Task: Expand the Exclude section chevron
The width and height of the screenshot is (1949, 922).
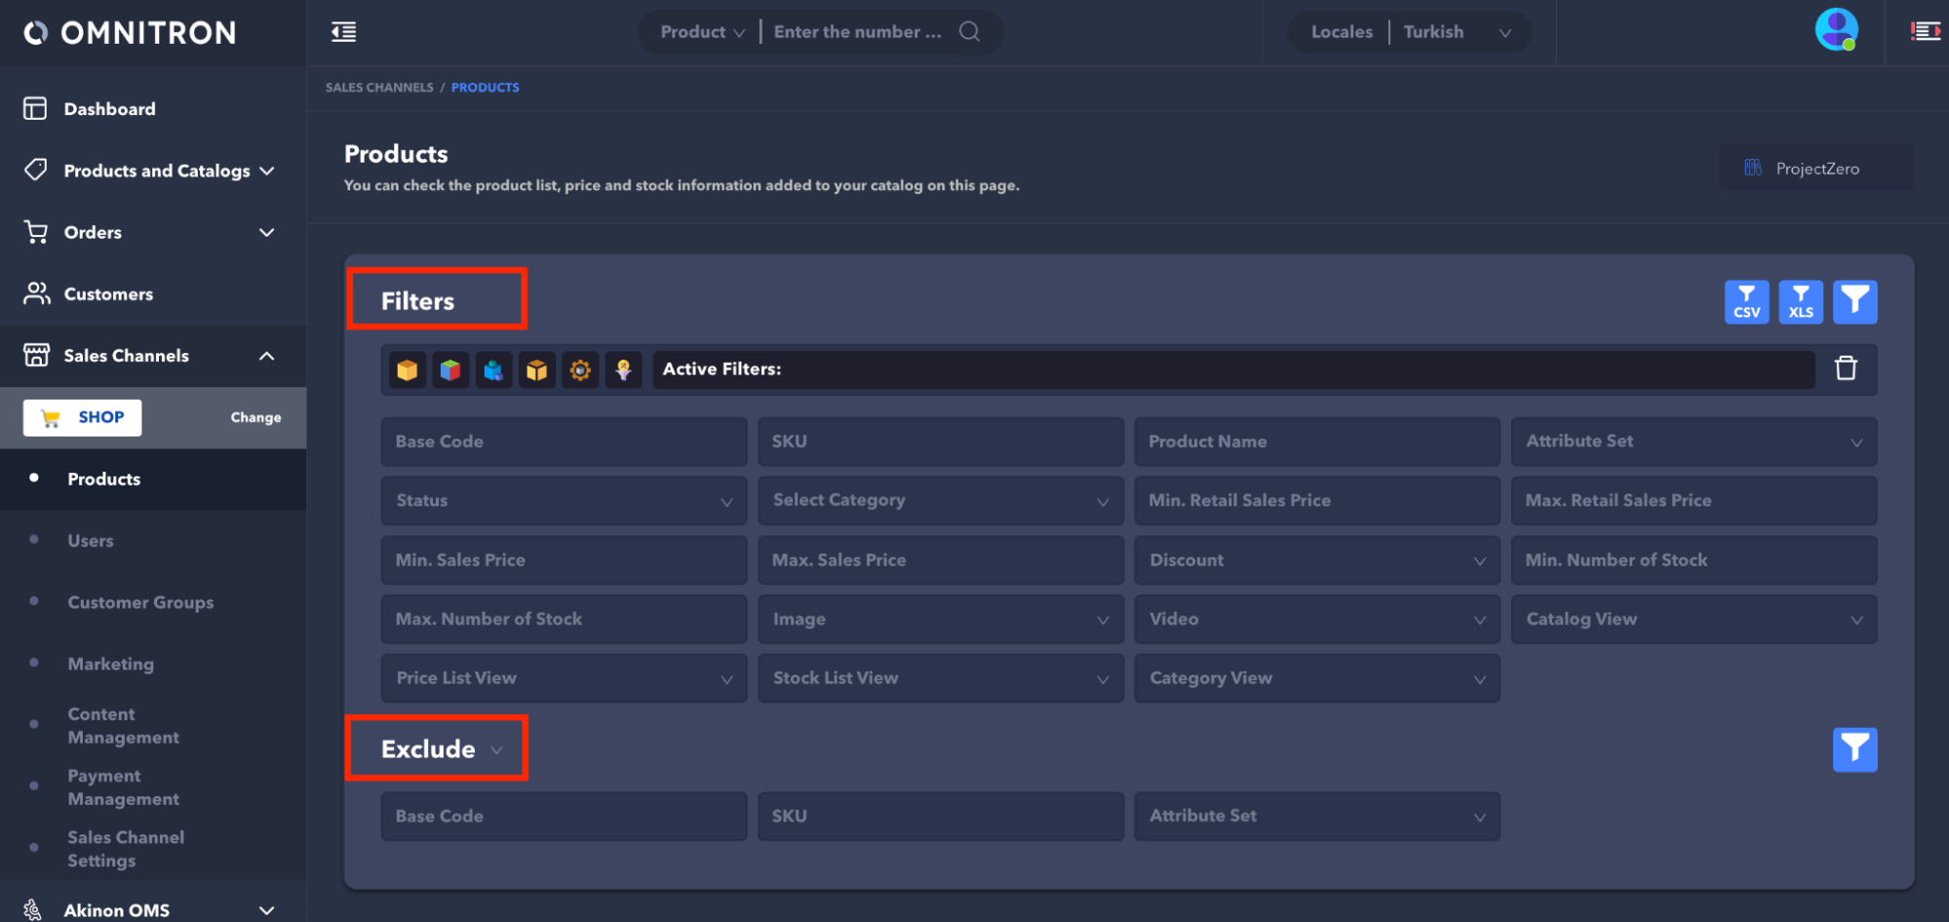Action: click(497, 749)
